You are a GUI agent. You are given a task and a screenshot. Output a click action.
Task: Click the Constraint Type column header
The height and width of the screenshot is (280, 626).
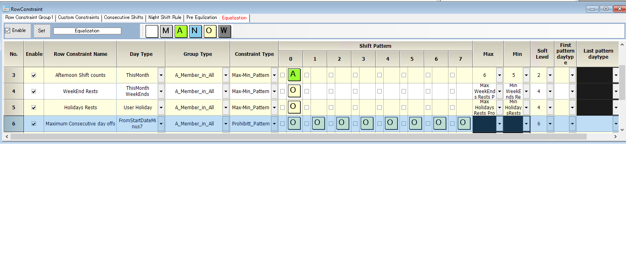(254, 54)
